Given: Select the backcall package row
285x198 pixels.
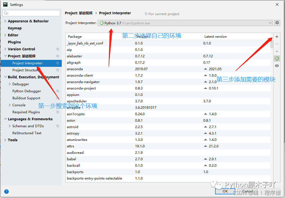Looking at the screenshot, I should coord(168,166).
